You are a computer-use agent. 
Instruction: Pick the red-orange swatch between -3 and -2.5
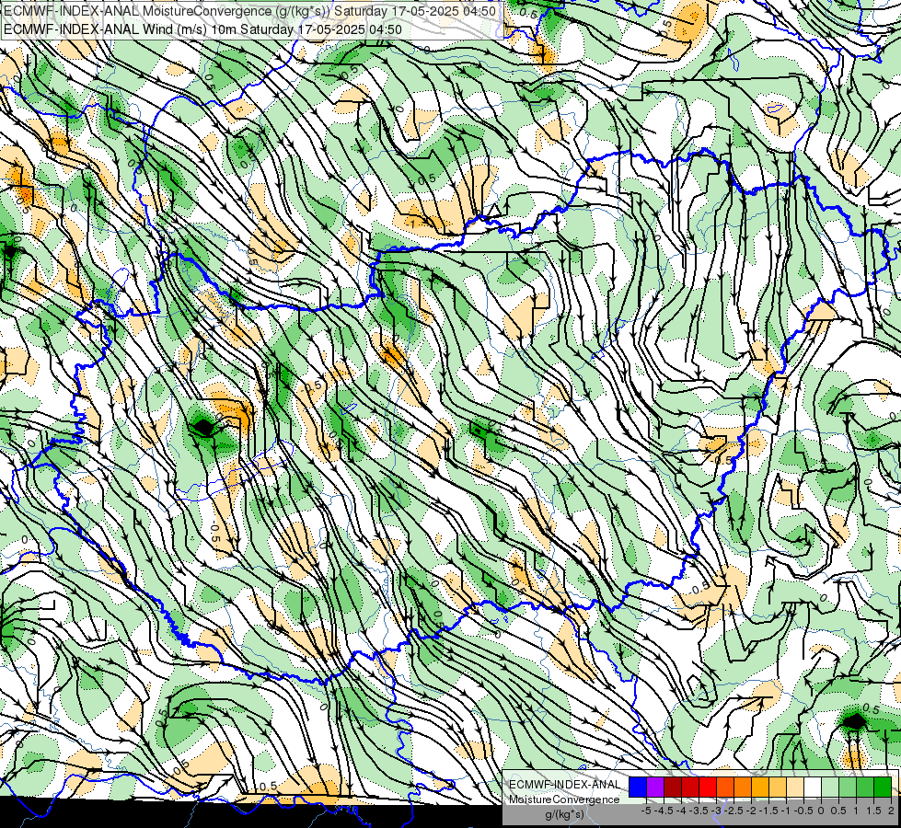coord(725,787)
